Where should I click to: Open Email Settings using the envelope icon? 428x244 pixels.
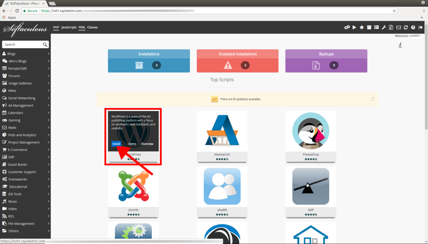(399, 27)
